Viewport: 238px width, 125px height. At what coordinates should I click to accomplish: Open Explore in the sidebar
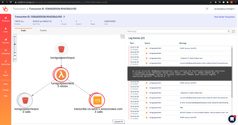point(6,74)
